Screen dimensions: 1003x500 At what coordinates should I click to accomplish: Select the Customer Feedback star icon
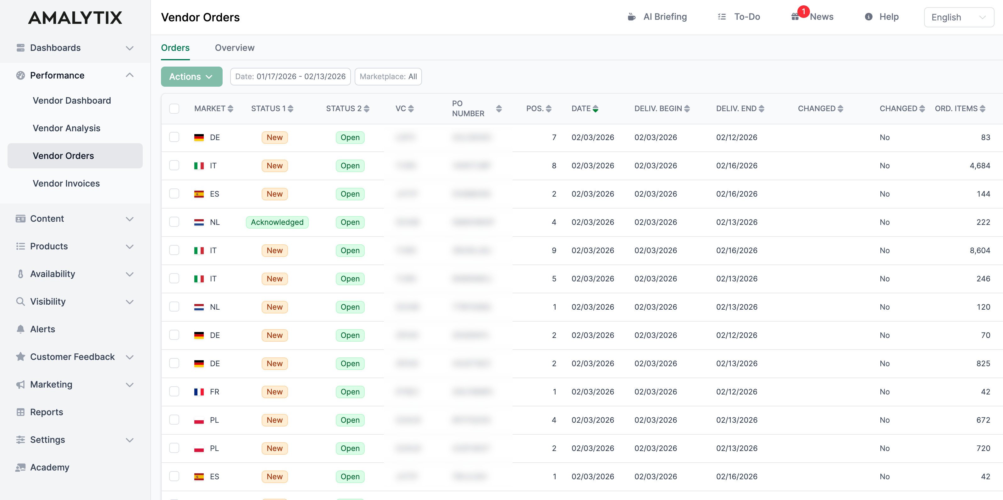(20, 356)
